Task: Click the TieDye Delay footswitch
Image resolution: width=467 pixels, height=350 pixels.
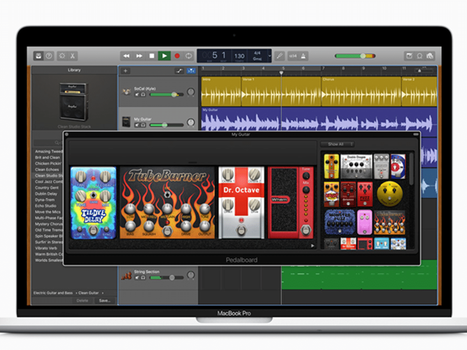Action: coord(93,230)
